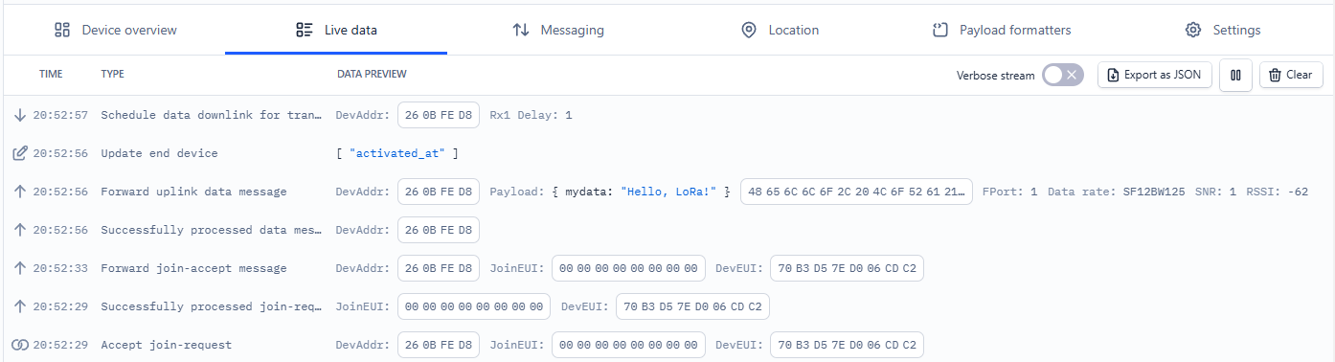Go to Payload formatters tab

pyautogui.click(x=1001, y=30)
